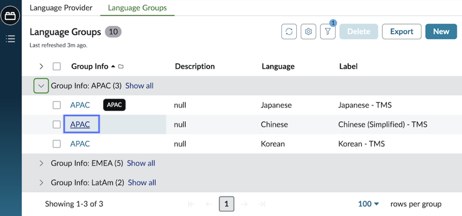This screenshot has height=216, width=462.
Task: Open APAC link in Chinese row
Action: click(x=80, y=125)
